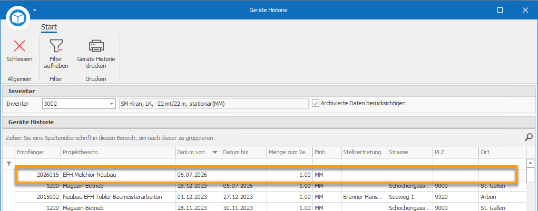Maximize the Geräte Historie window
538x211 pixels.
point(500,11)
